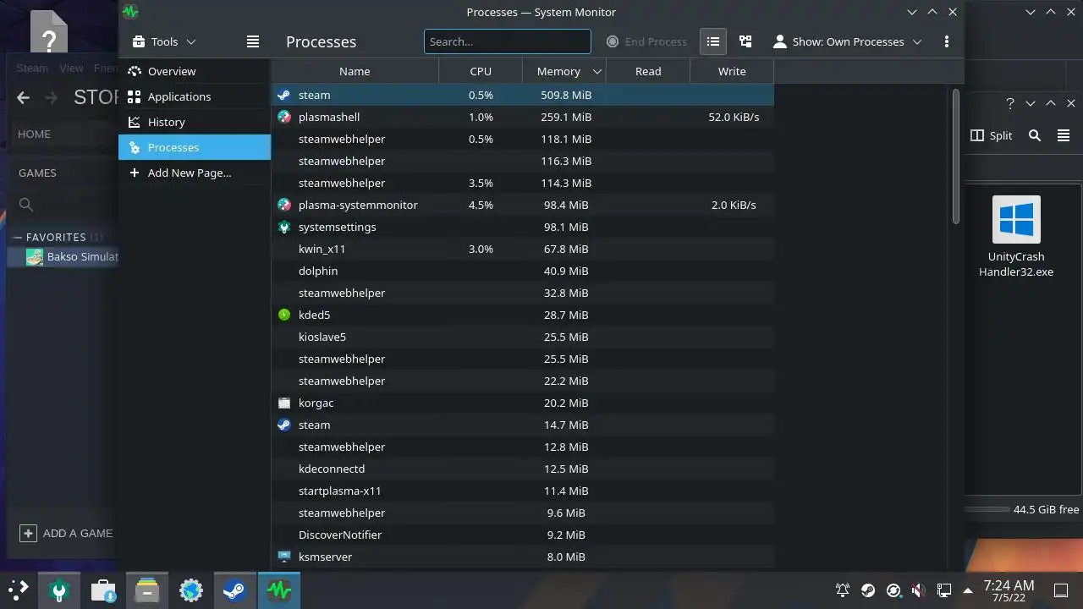Expand hidden system tray icons arrow
This screenshot has width=1083, height=609.
point(968,590)
